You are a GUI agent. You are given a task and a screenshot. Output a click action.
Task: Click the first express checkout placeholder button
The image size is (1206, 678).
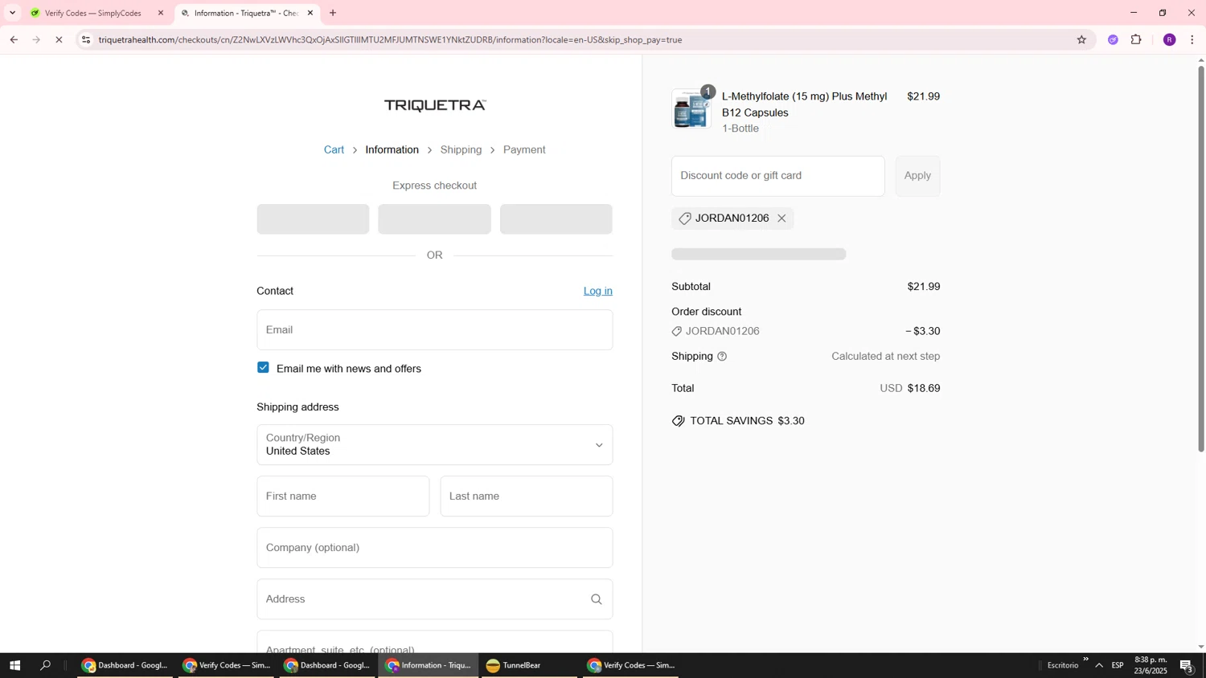[313, 219]
